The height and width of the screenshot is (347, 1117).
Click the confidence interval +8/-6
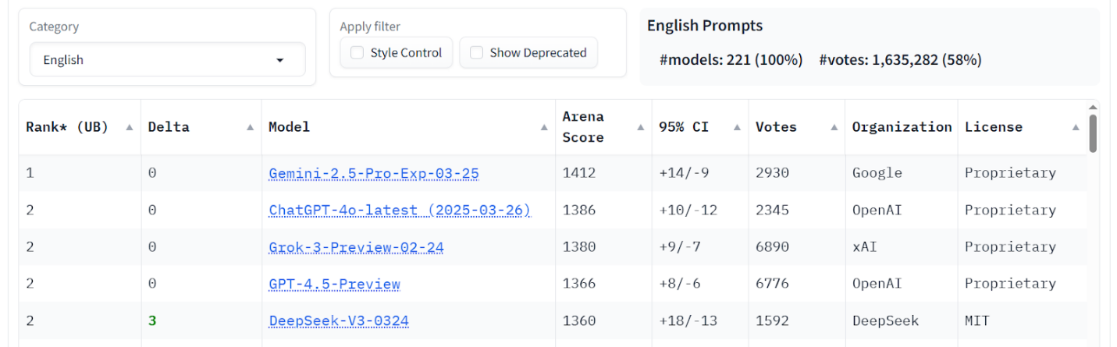click(x=679, y=284)
